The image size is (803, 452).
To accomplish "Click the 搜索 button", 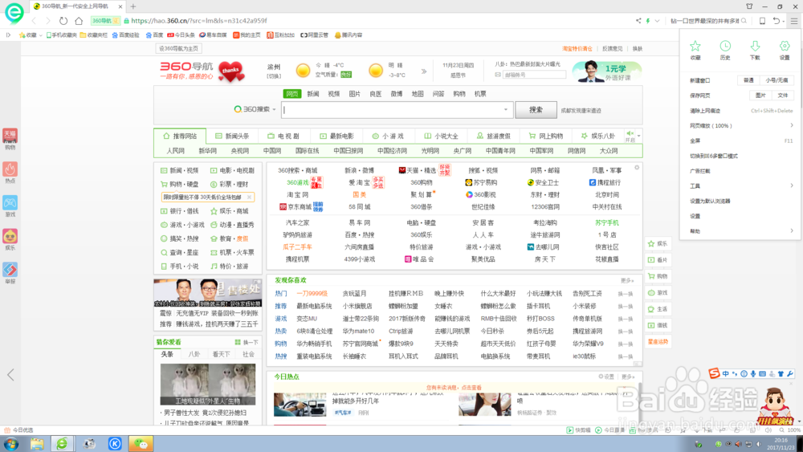I will [x=536, y=109].
